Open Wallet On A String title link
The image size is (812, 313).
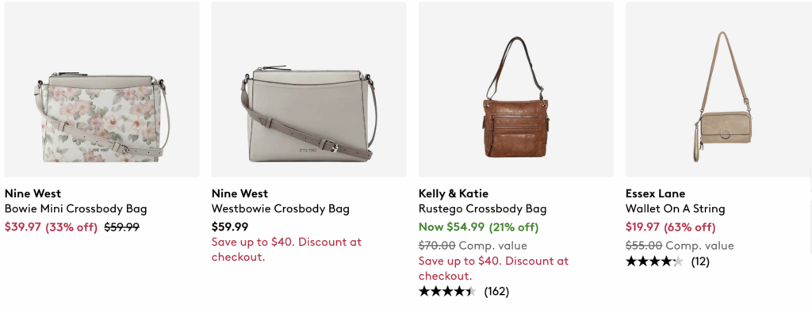pos(676,209)
